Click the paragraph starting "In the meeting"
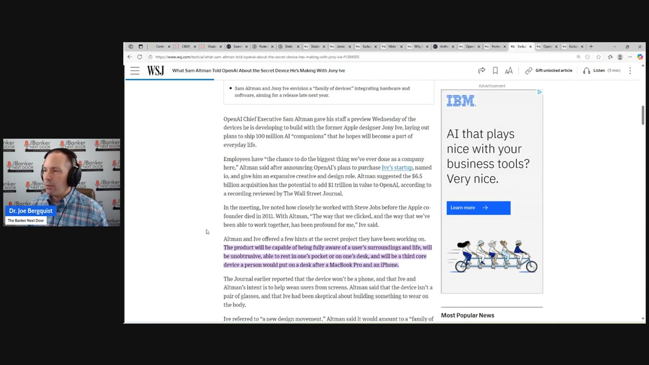This screenshot has width=649, height=365. [x=327, y=216]
